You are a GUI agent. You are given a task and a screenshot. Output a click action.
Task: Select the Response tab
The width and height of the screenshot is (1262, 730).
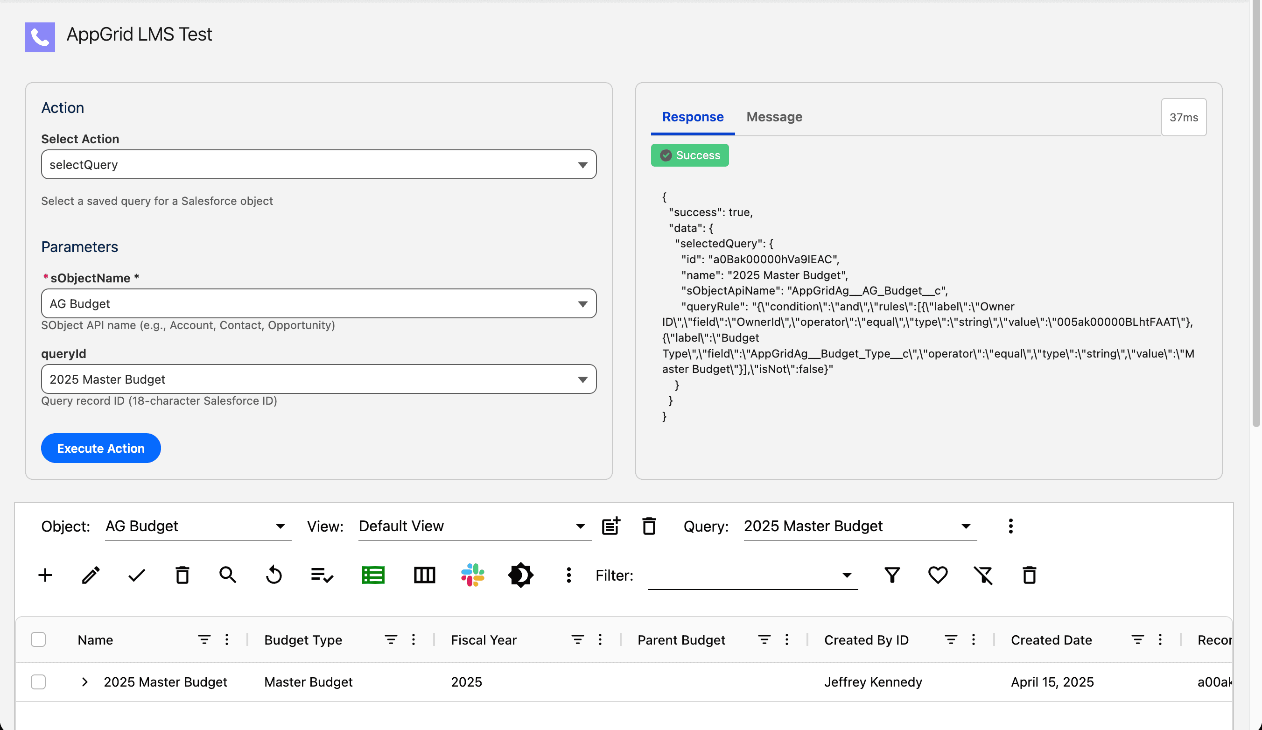(693, 117)
